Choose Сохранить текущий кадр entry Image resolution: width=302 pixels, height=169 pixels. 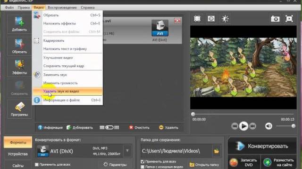67,66
